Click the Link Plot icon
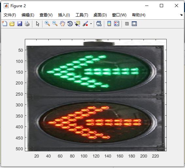The height and width of the screenshot is (168, 185). [99, 24]
